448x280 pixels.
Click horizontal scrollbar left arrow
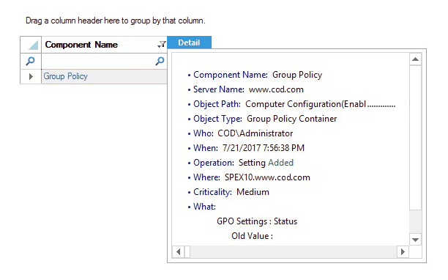pos(179,251)
